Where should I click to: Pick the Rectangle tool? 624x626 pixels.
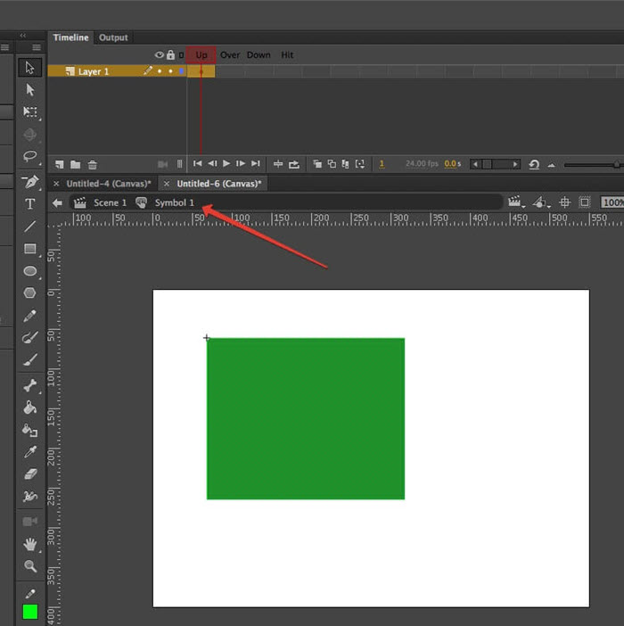[x=29, y=249]
